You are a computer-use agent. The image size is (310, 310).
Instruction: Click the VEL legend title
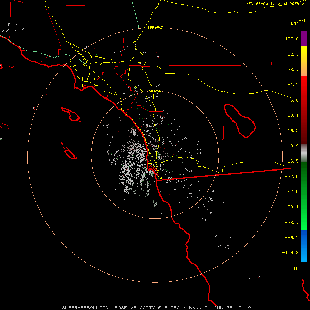[302, 20]
